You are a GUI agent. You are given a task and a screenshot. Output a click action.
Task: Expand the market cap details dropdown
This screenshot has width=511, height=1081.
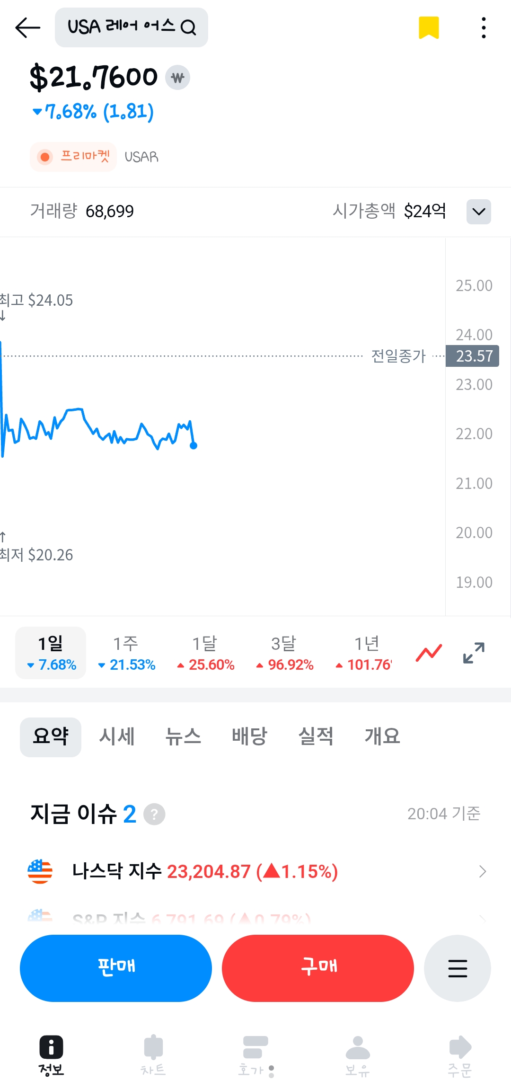pos(478,211)
